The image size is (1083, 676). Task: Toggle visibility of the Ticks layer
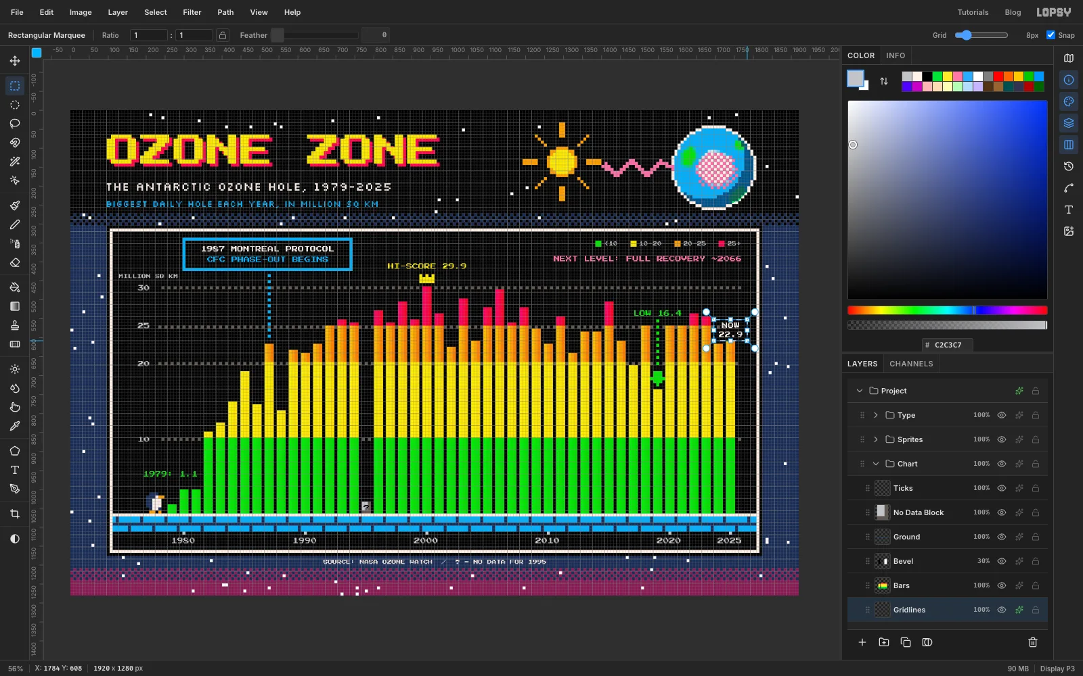(x=1002, y=488)
